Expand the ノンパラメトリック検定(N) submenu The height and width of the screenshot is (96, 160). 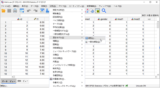click(x=67, y=65)
